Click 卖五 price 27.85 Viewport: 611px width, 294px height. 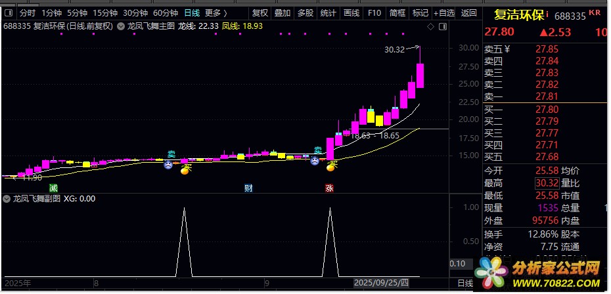point(547,49)
